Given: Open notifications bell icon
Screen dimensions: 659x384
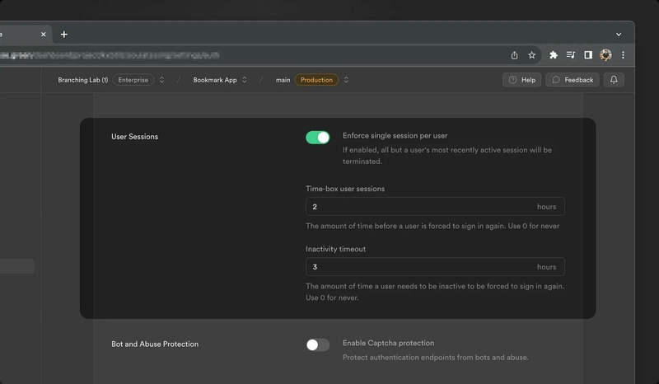Looking at the screenshot, I should pyautogui.click(x=614, y=80).
